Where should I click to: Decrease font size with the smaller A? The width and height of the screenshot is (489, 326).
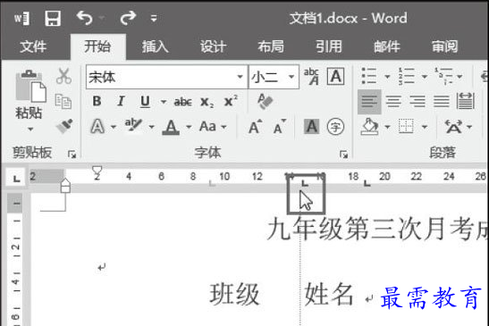point(280,127)
